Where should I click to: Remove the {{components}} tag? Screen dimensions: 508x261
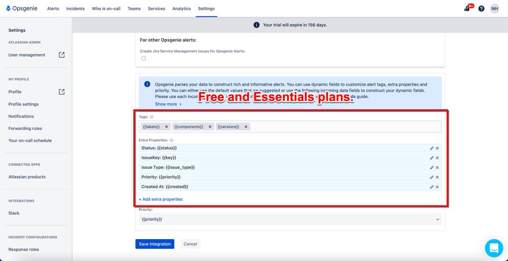pos(210,127)
